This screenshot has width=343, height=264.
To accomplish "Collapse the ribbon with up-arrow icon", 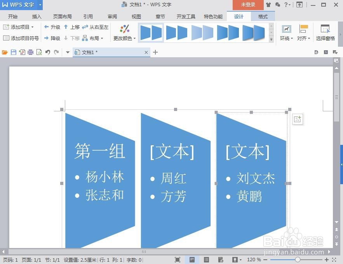I will (x=299, y=5).
